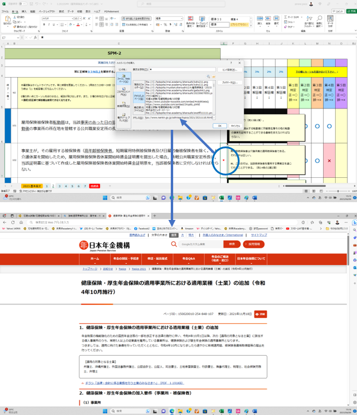Expand the Merge & Center dropdown arrow
The height and width of the screenshot is (415, 357).
point(151,25)
